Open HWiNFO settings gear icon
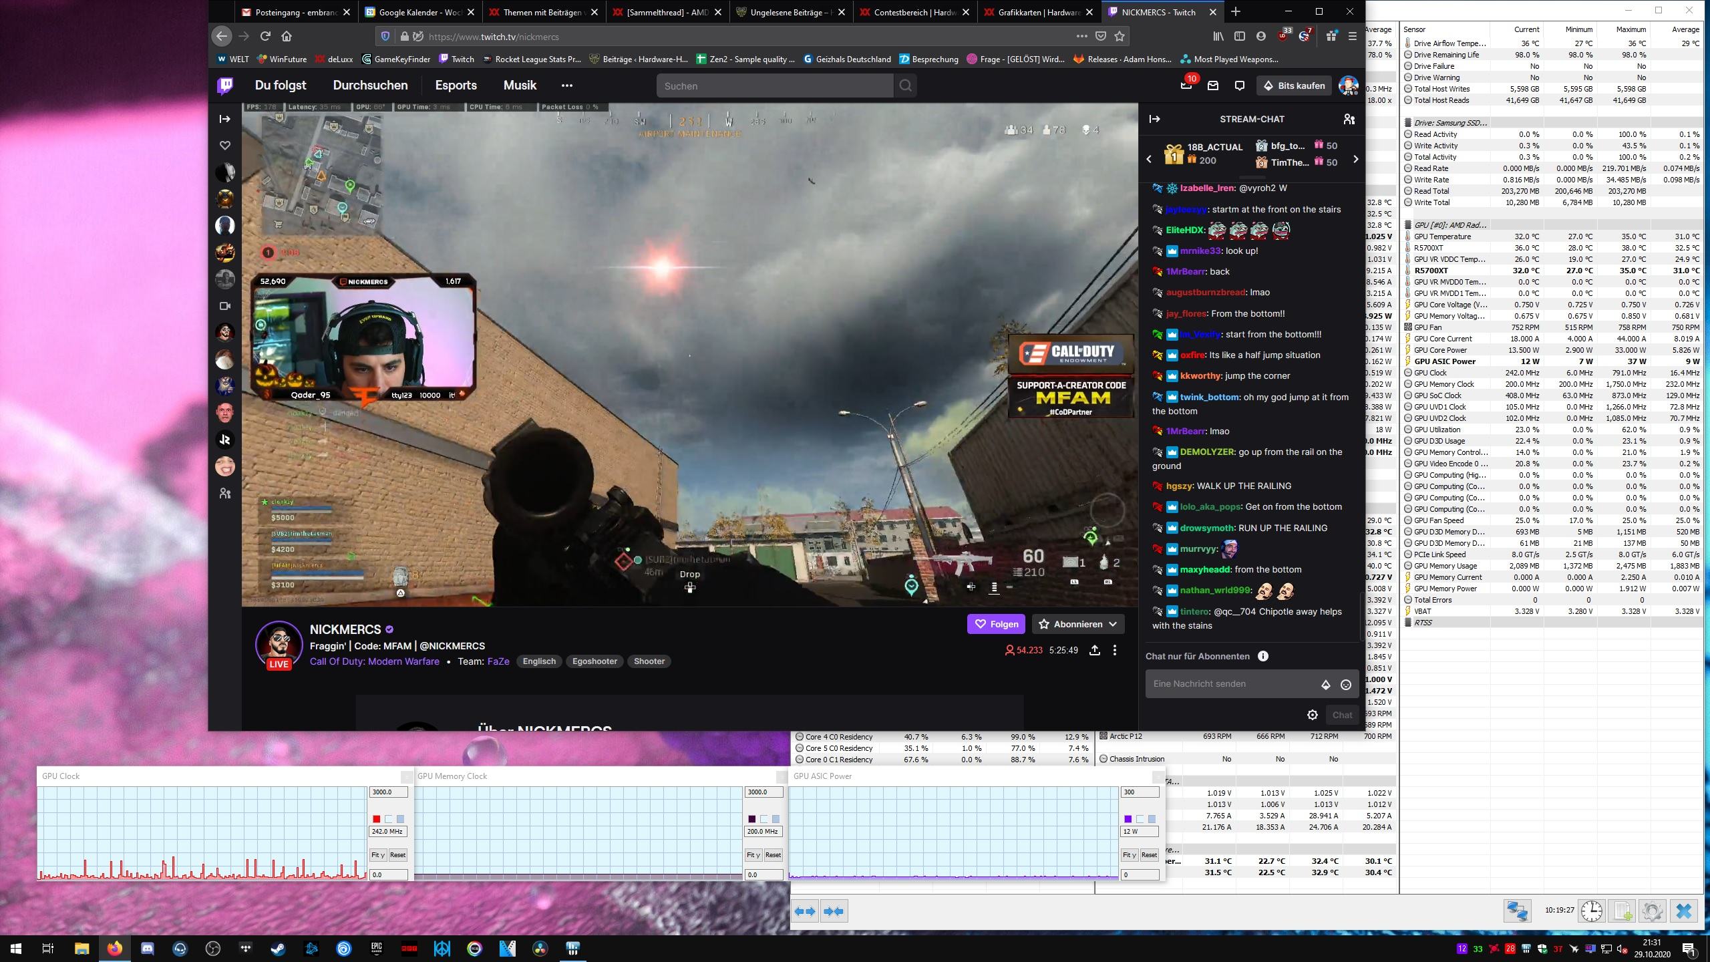Screen dimensions: 1710x962 [x=1653, y=911]
